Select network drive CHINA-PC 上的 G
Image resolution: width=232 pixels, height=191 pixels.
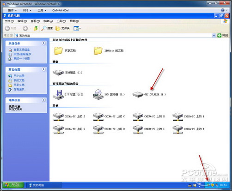point(58,129)
